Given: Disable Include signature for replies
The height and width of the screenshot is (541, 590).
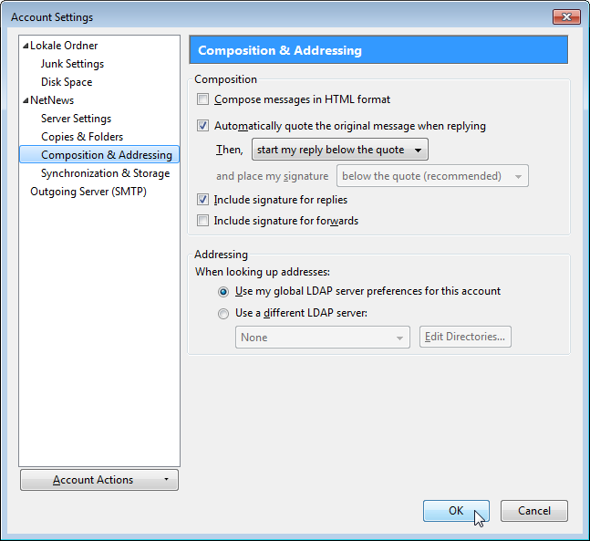Looking at the screenshot, I should click(x=203, y=200).
